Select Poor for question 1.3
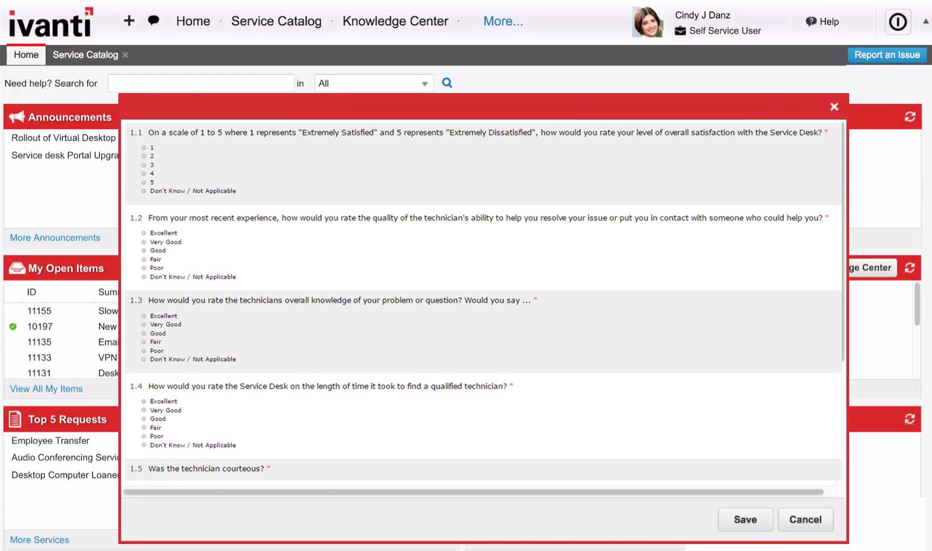 click(144, 351)
